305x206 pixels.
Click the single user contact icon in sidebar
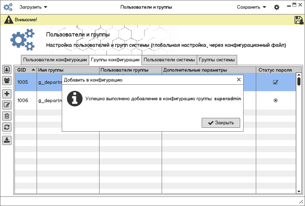click(x=7, y=69)
